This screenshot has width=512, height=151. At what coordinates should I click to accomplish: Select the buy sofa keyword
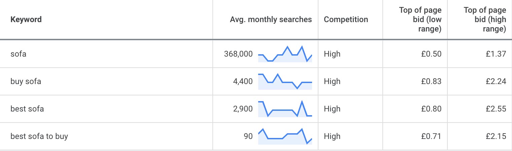(x=26, y=81)
